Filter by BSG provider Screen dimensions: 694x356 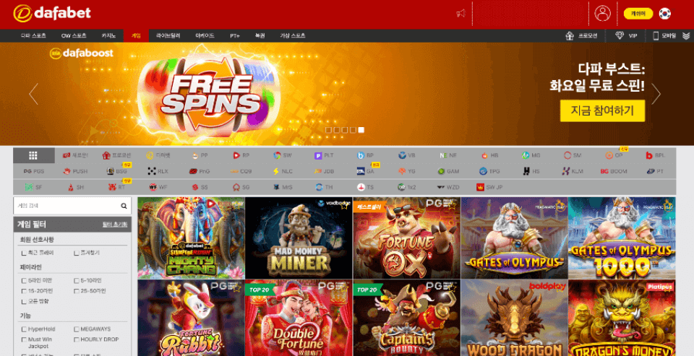pos(117,171)
